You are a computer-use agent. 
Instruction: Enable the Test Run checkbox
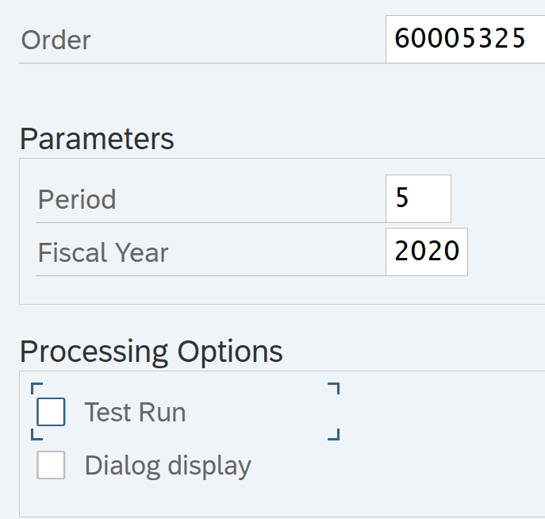[x=51, y=412]
